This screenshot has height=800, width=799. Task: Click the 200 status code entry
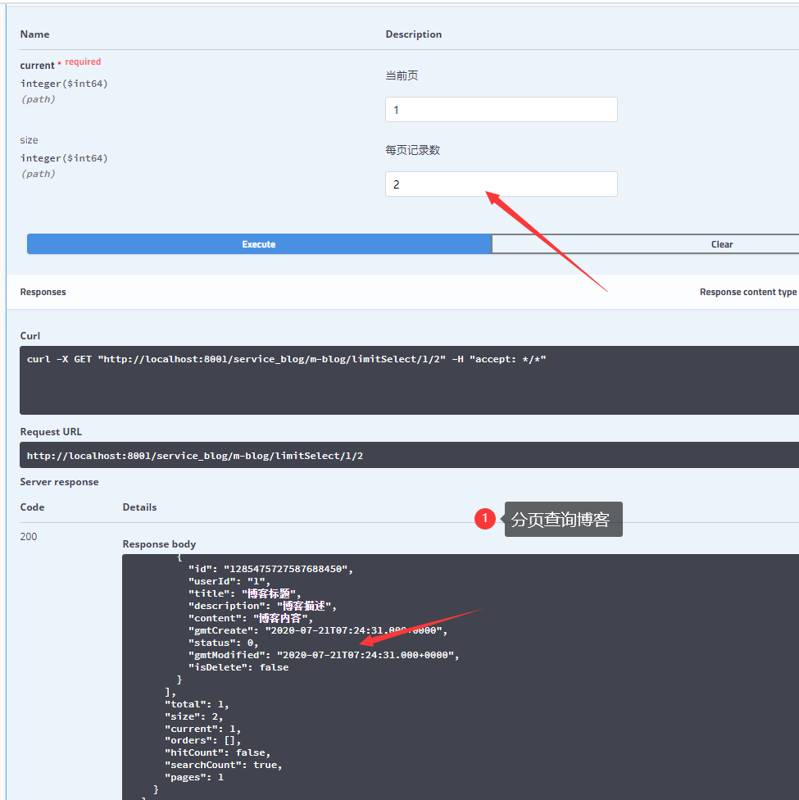28,536
